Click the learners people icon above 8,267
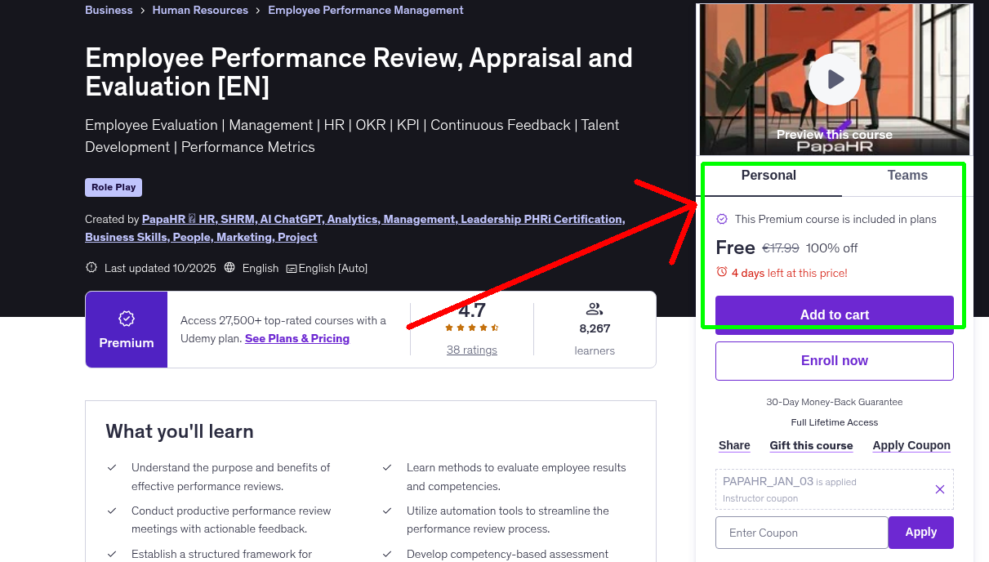The width and height of the screenshot is (989, 562). 594,308
